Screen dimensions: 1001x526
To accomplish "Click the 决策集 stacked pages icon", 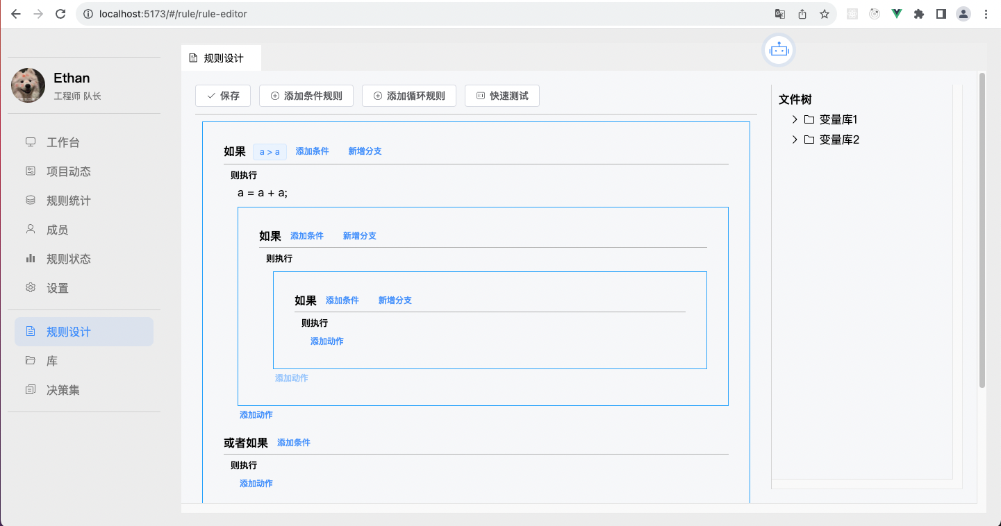I will coord(31,390).
